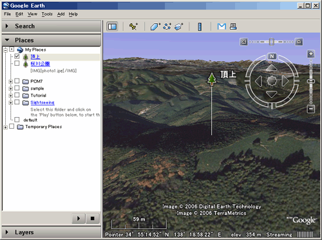Enable the PCM7 folder checkbox
The image size is (322, 240).
pos(17,81)
